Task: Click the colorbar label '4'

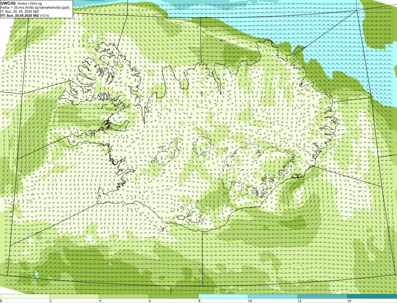Action: [100, 301]
